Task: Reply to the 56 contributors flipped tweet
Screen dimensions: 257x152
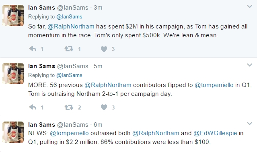Action: click(33, 107)
